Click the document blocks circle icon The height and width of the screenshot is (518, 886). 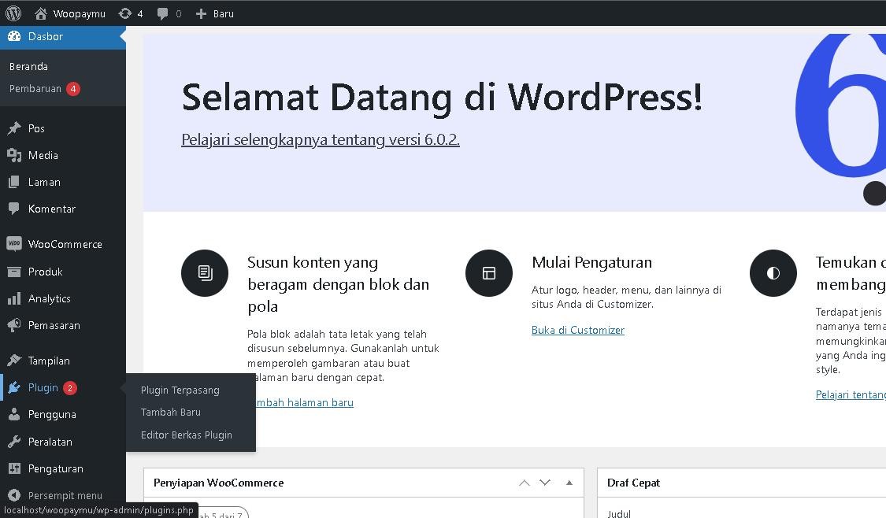click(205, 273)
